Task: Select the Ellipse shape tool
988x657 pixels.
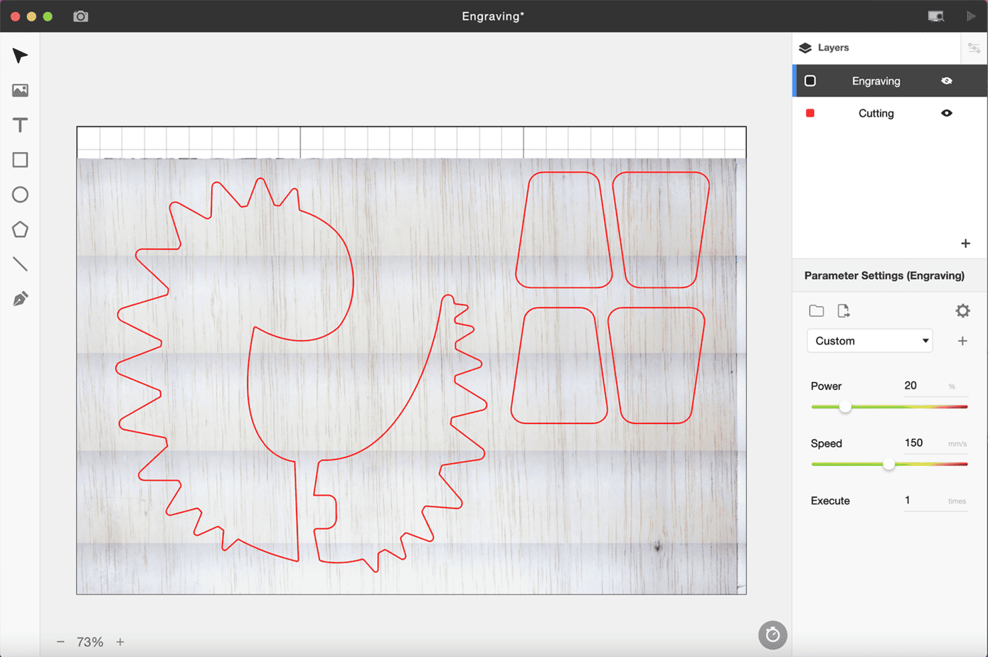Action: 20,195
